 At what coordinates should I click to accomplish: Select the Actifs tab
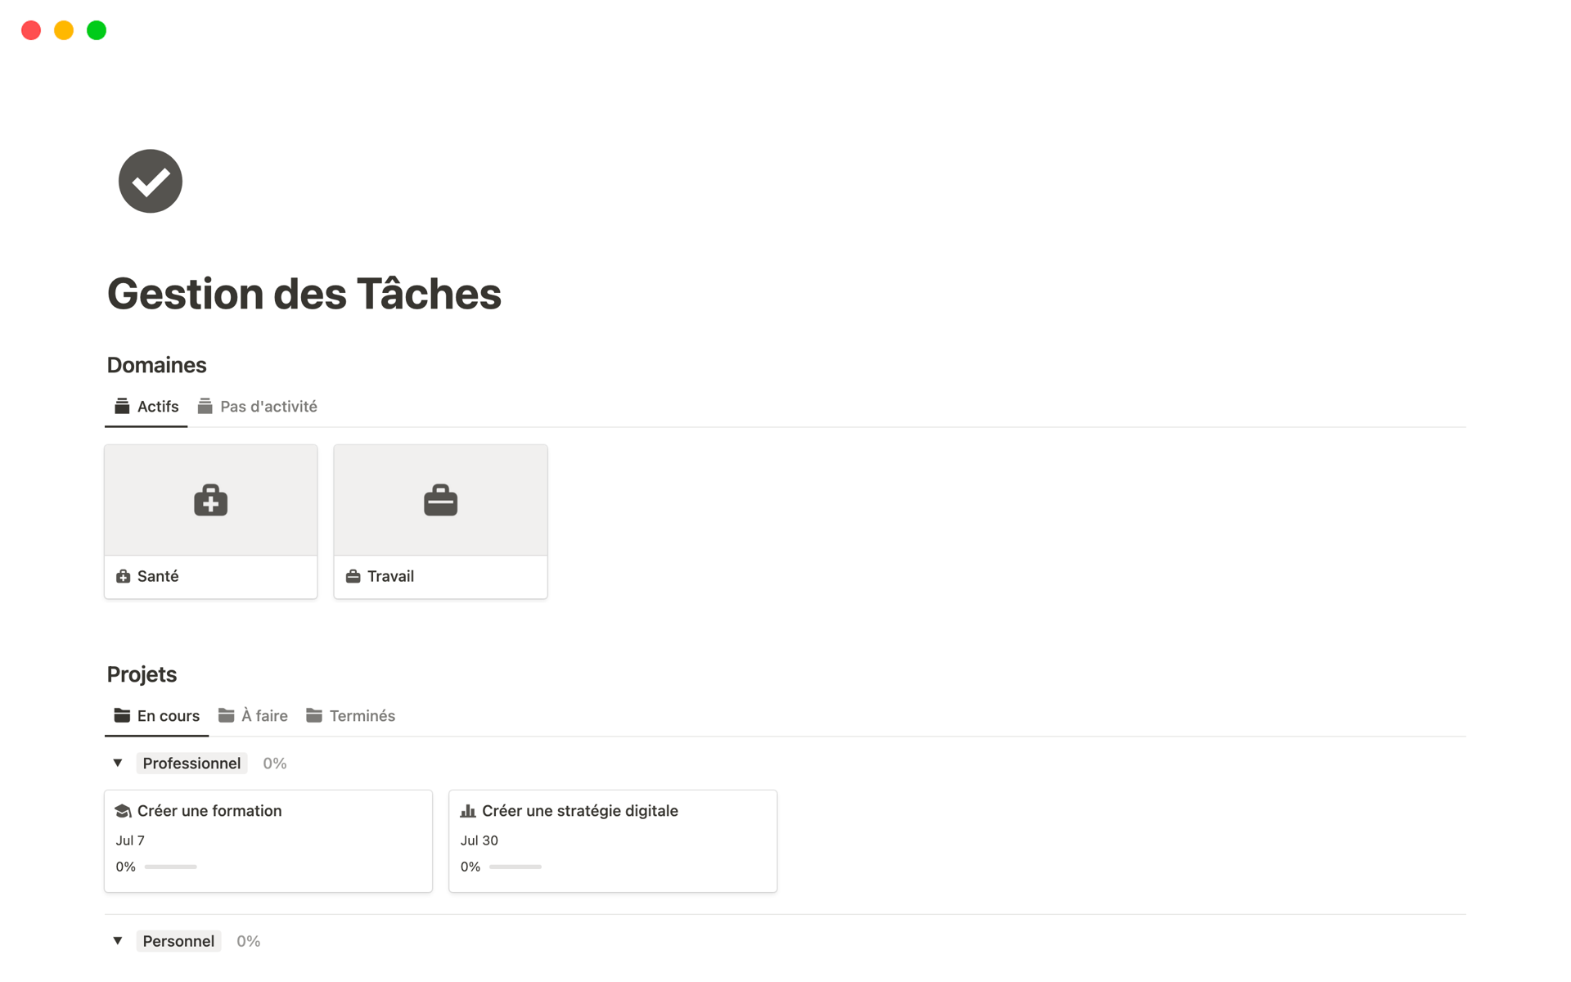(x=147, y=407)
